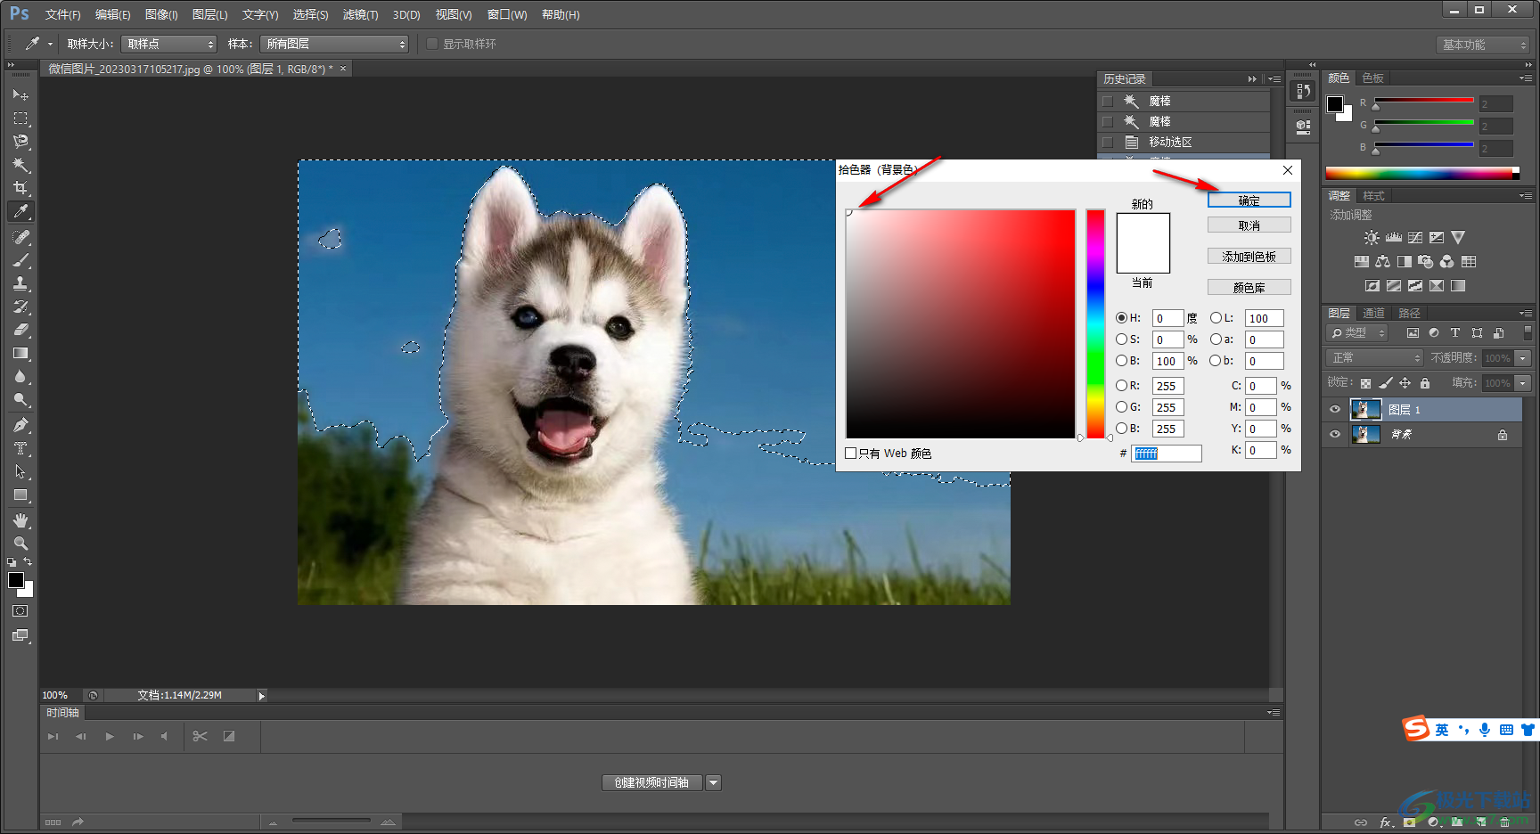Select the Move tool
This screenshot has width=1540, height=834.
[20, 94]
